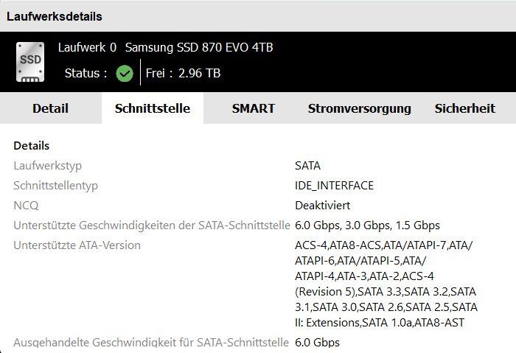Screen dimensions: 516x353
Task: Click the Laufwerk 0 label
Action: (87, 48)
